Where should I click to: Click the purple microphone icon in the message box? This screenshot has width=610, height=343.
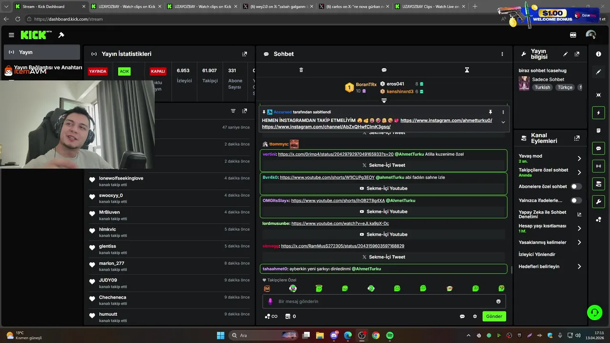tap(270, 302)
